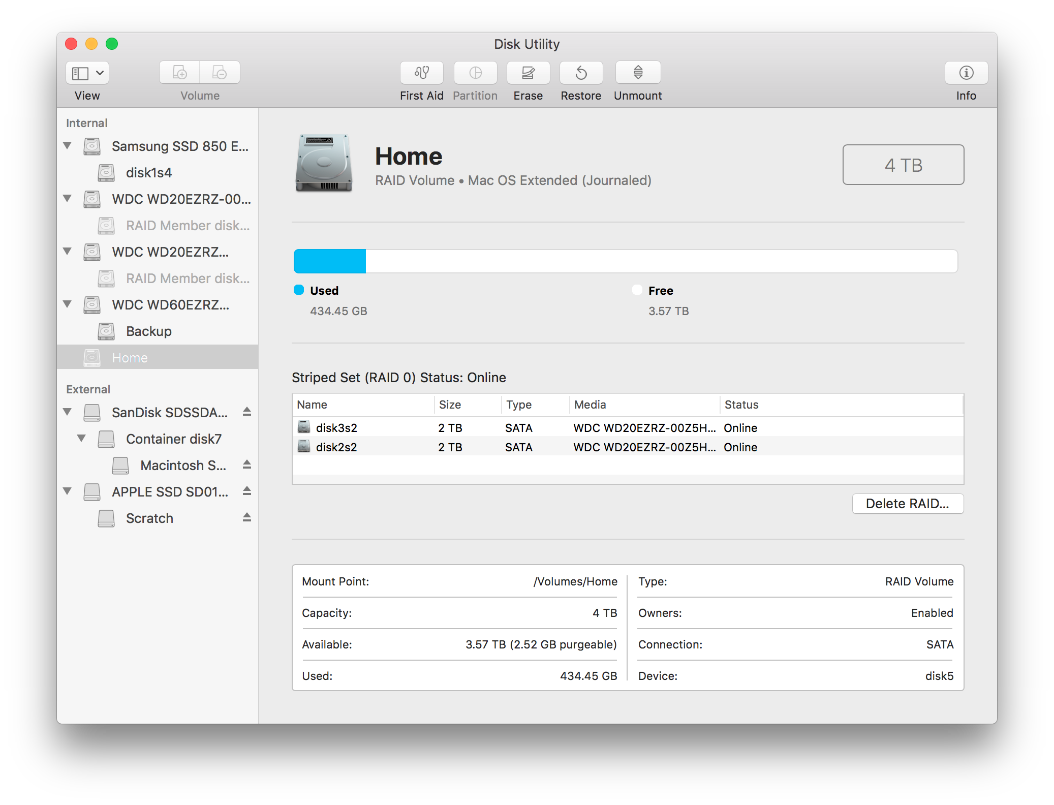Click the Name column header

(363, 405)
